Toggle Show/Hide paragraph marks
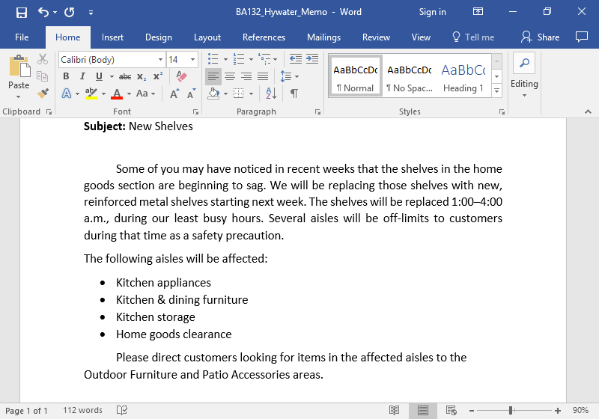The image size is (599, 419). click(294, 94)
